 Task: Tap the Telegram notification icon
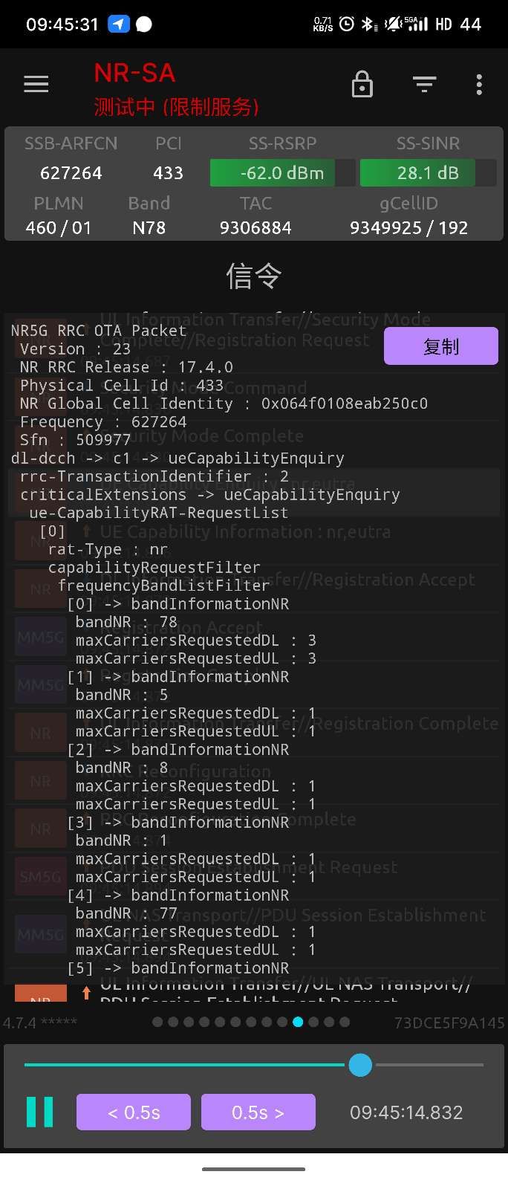(119, 24)
